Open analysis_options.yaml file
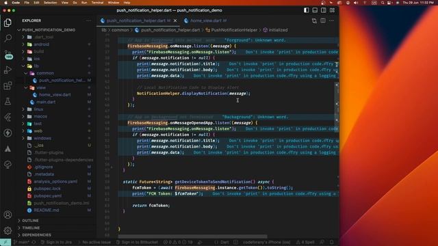The width and height of the screenshot is (438, 246). (x=56, y=181)
